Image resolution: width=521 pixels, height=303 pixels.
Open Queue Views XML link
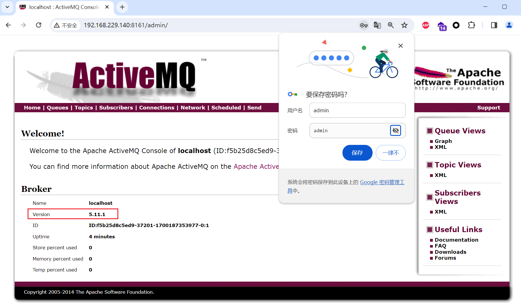[440, 147]
